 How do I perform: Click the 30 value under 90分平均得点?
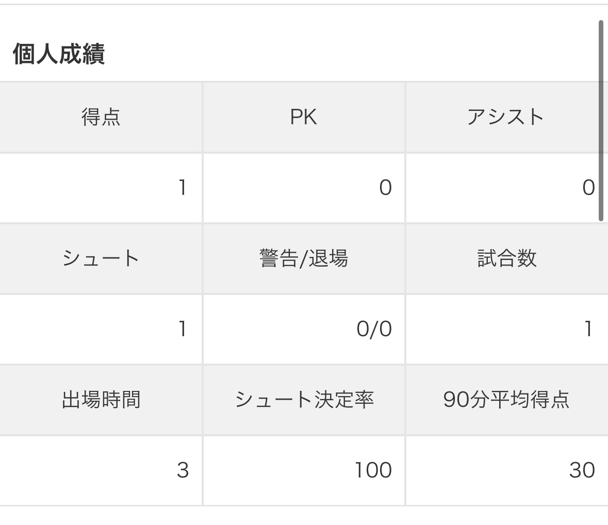pyautogui.click(x=582, y=470)
